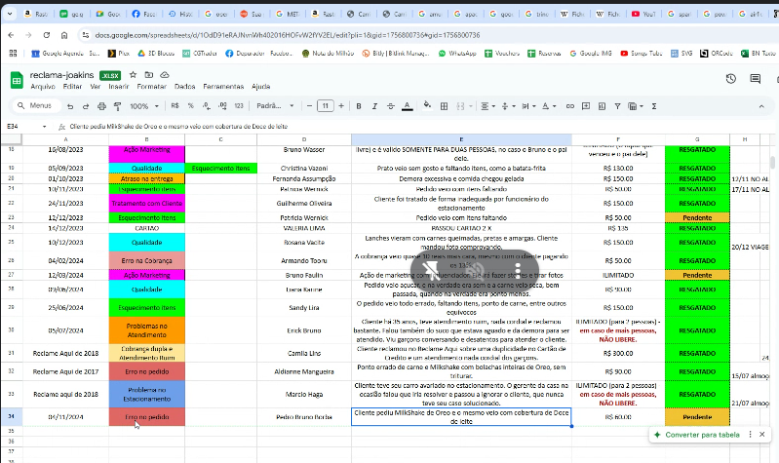The image size is (779, 463).
Task: Format as currency with R$ button
Action: (175, 105)
